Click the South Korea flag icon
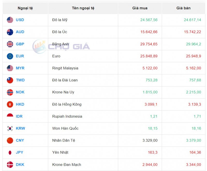This screenshot has height=171, width=207. point(10,128)
